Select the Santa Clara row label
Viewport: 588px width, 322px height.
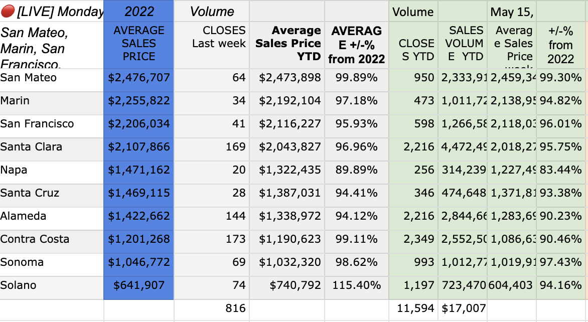point(52,149)
